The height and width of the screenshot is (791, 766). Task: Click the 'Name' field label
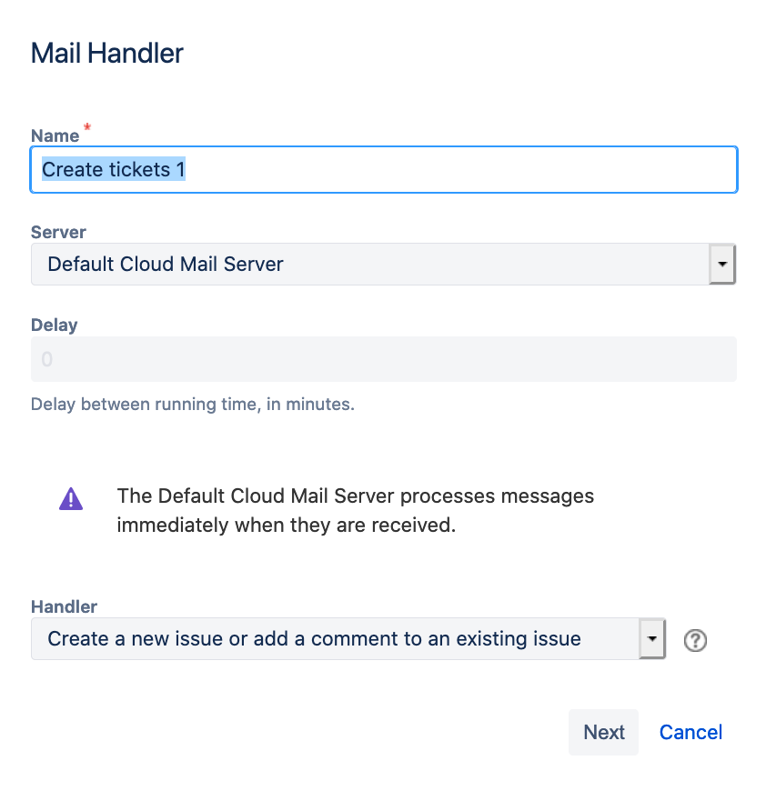click(x=55, y=135)
